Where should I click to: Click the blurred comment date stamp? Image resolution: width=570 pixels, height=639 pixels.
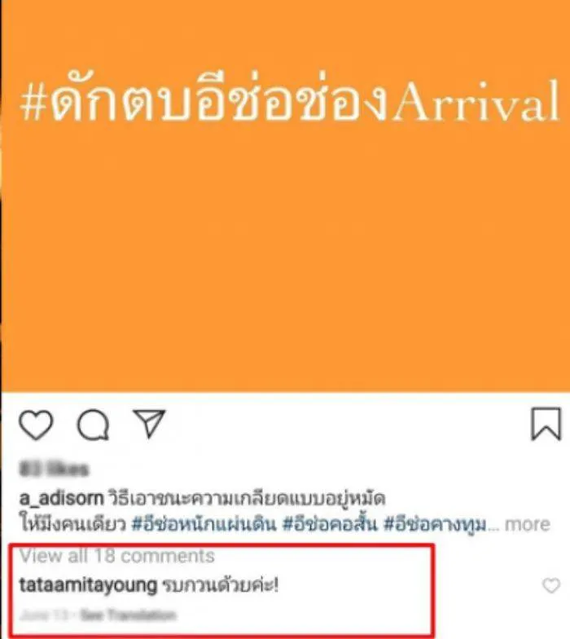(x=44, y=615)
